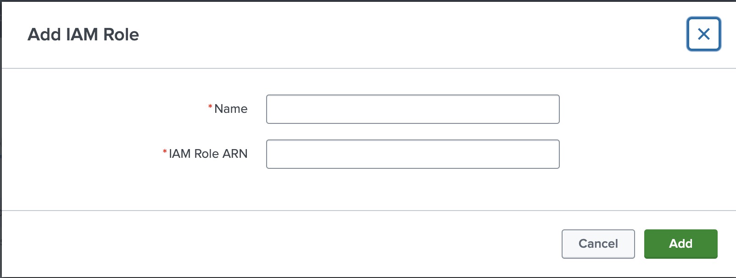
Task: Click the red asterisk beside Name
Action: [210, 106]
